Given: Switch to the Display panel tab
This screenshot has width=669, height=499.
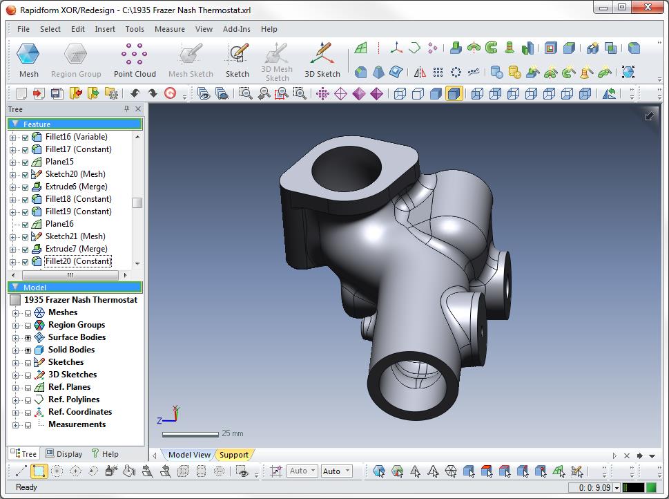Looking at the screenshot, I should 64,453.
